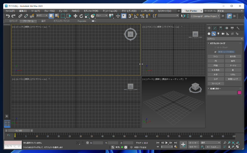
Task: Open the Customize menu
Action: click(165, 11)
